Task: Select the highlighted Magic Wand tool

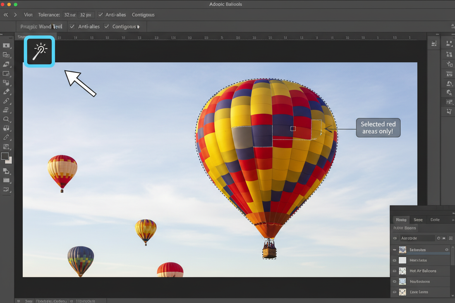Action: coord(39,51)
